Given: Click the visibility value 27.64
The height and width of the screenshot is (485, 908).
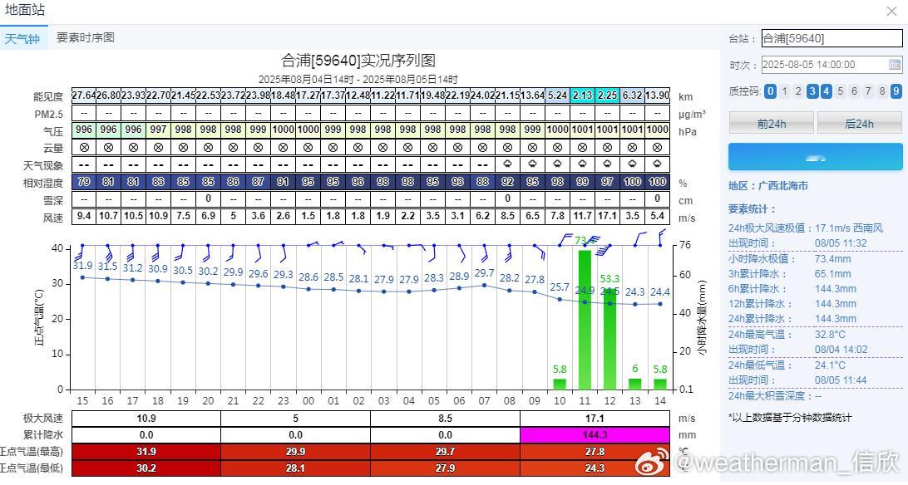Looking at the screenshot, I should 84,95.
